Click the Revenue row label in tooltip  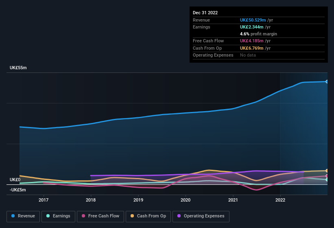(201, 20)
